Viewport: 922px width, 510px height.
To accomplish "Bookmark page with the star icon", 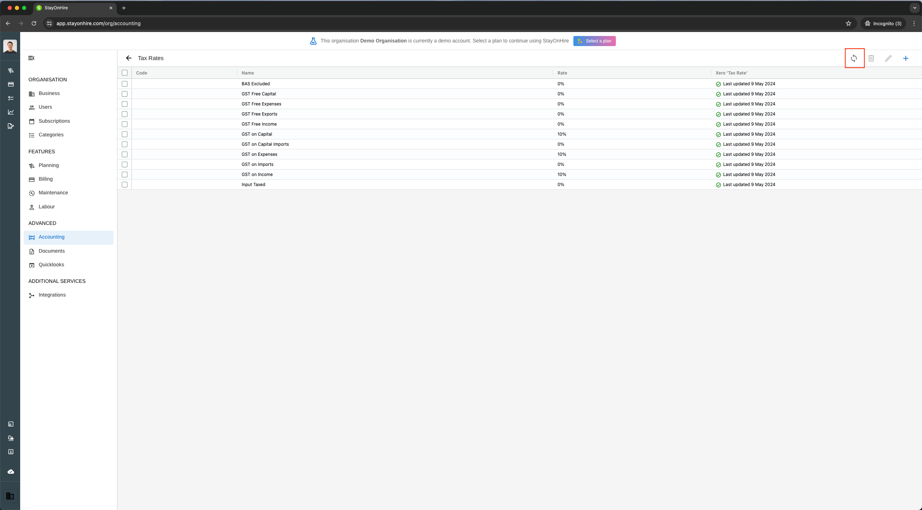I will (x=849, y=23).
